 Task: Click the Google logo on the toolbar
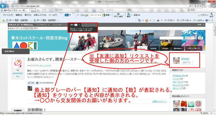[x=84, y=15]
